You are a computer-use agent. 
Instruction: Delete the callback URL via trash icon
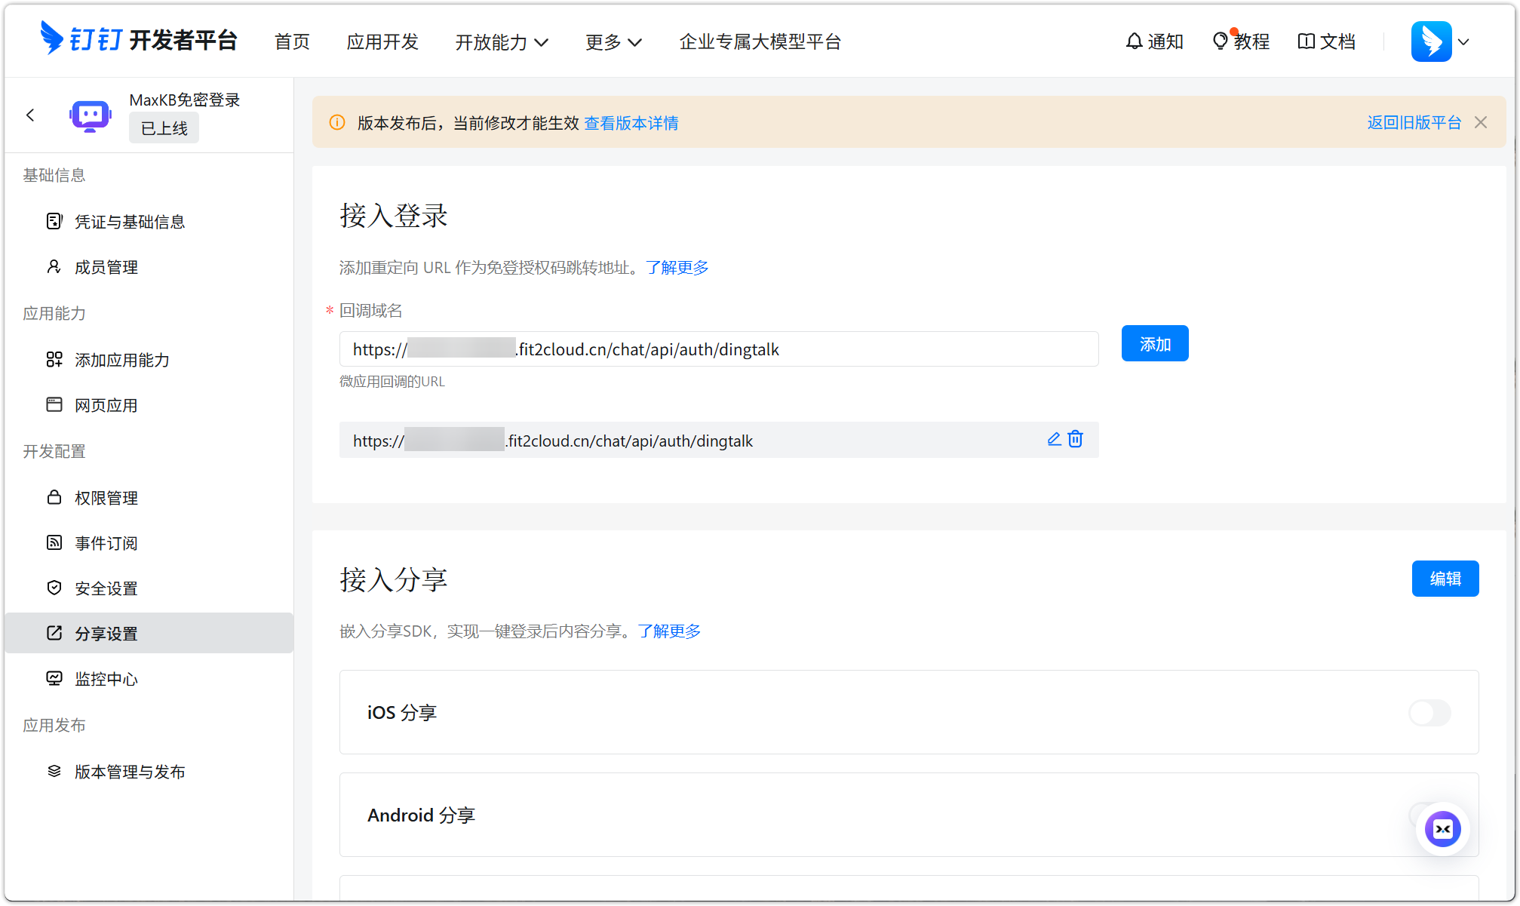coord(1075,439)
